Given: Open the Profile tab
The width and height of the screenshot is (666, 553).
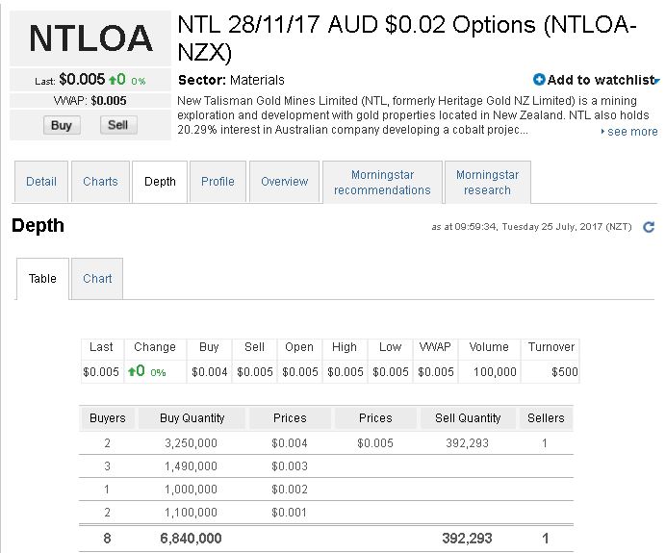Looking at the screenshot, I should click(218, 182).
